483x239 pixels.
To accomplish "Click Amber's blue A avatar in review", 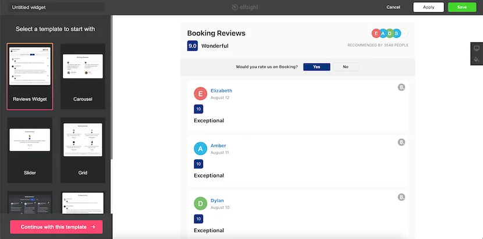I will pyautogui.click(x=201, y=149).
